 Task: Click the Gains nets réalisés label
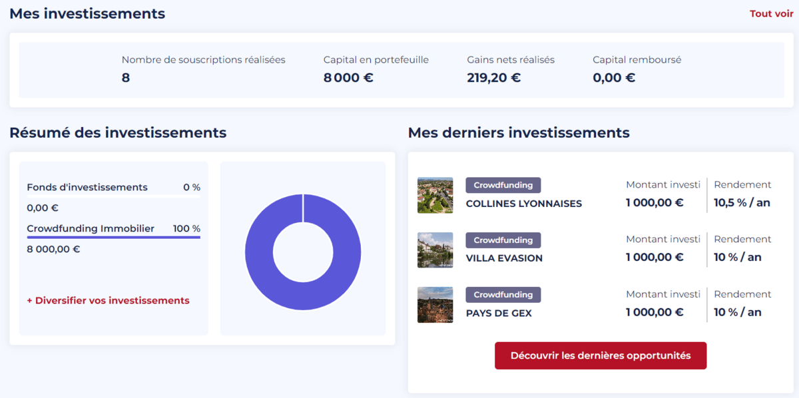click(x=511, y=60)
